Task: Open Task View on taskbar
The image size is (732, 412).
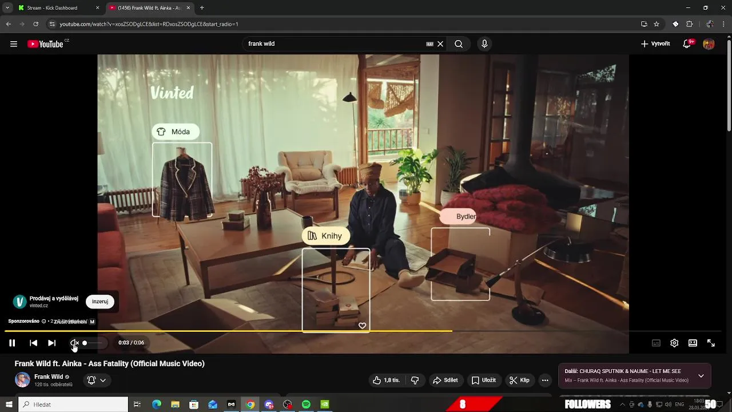Action: tap(137, 405)
